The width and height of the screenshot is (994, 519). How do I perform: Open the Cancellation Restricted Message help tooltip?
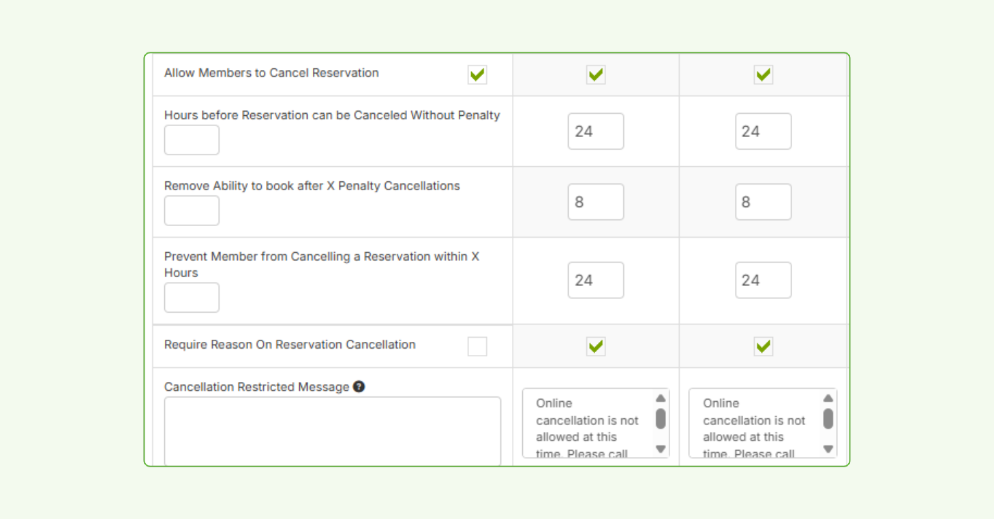(359, 386)
